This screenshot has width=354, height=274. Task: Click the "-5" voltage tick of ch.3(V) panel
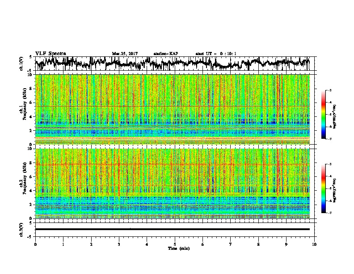click(x=30, y=236)
